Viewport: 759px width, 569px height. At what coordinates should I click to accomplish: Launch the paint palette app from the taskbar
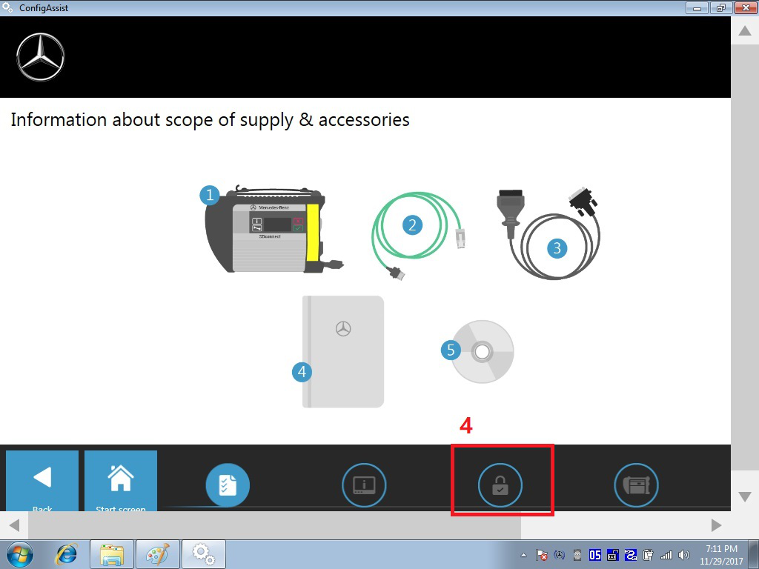[x=157, y=553]
